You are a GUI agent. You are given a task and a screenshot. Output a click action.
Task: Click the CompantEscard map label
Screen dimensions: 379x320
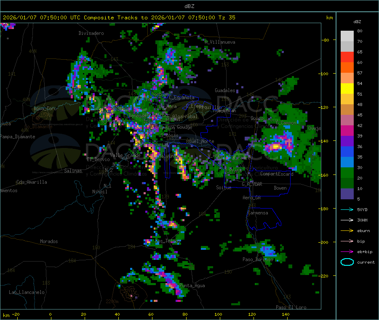(x=277, y=174)
